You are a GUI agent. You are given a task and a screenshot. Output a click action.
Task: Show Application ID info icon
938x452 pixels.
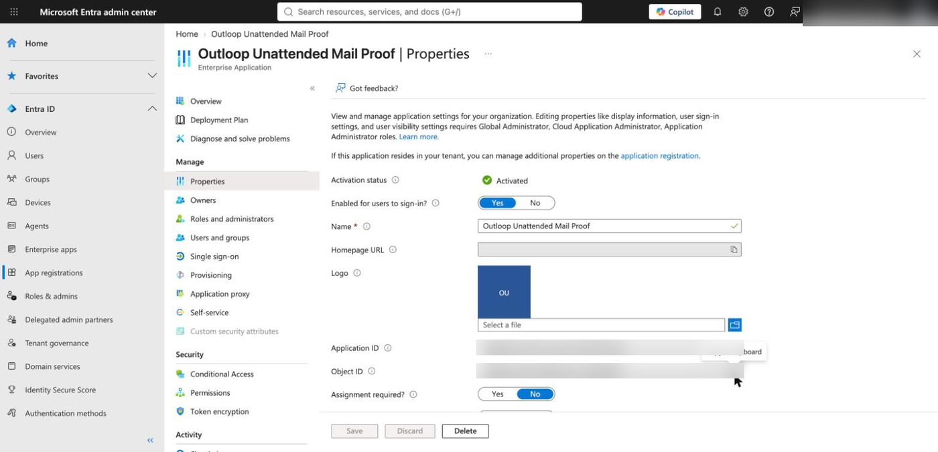click(387, 348)
